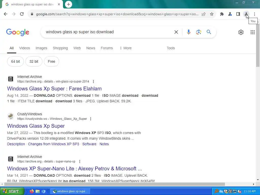Launch Chrome from quick launch bar
Viewport: 260px width, 195px height.
[43, 191]
